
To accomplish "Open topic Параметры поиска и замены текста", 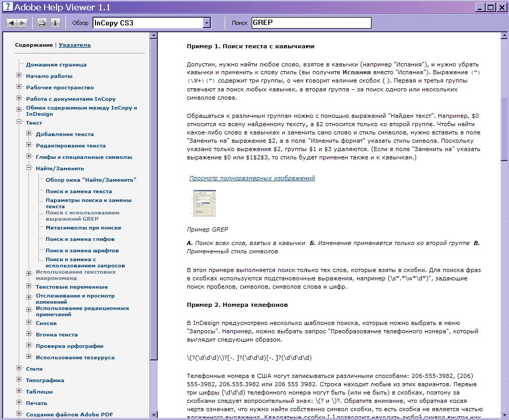I will pos(89,204).
